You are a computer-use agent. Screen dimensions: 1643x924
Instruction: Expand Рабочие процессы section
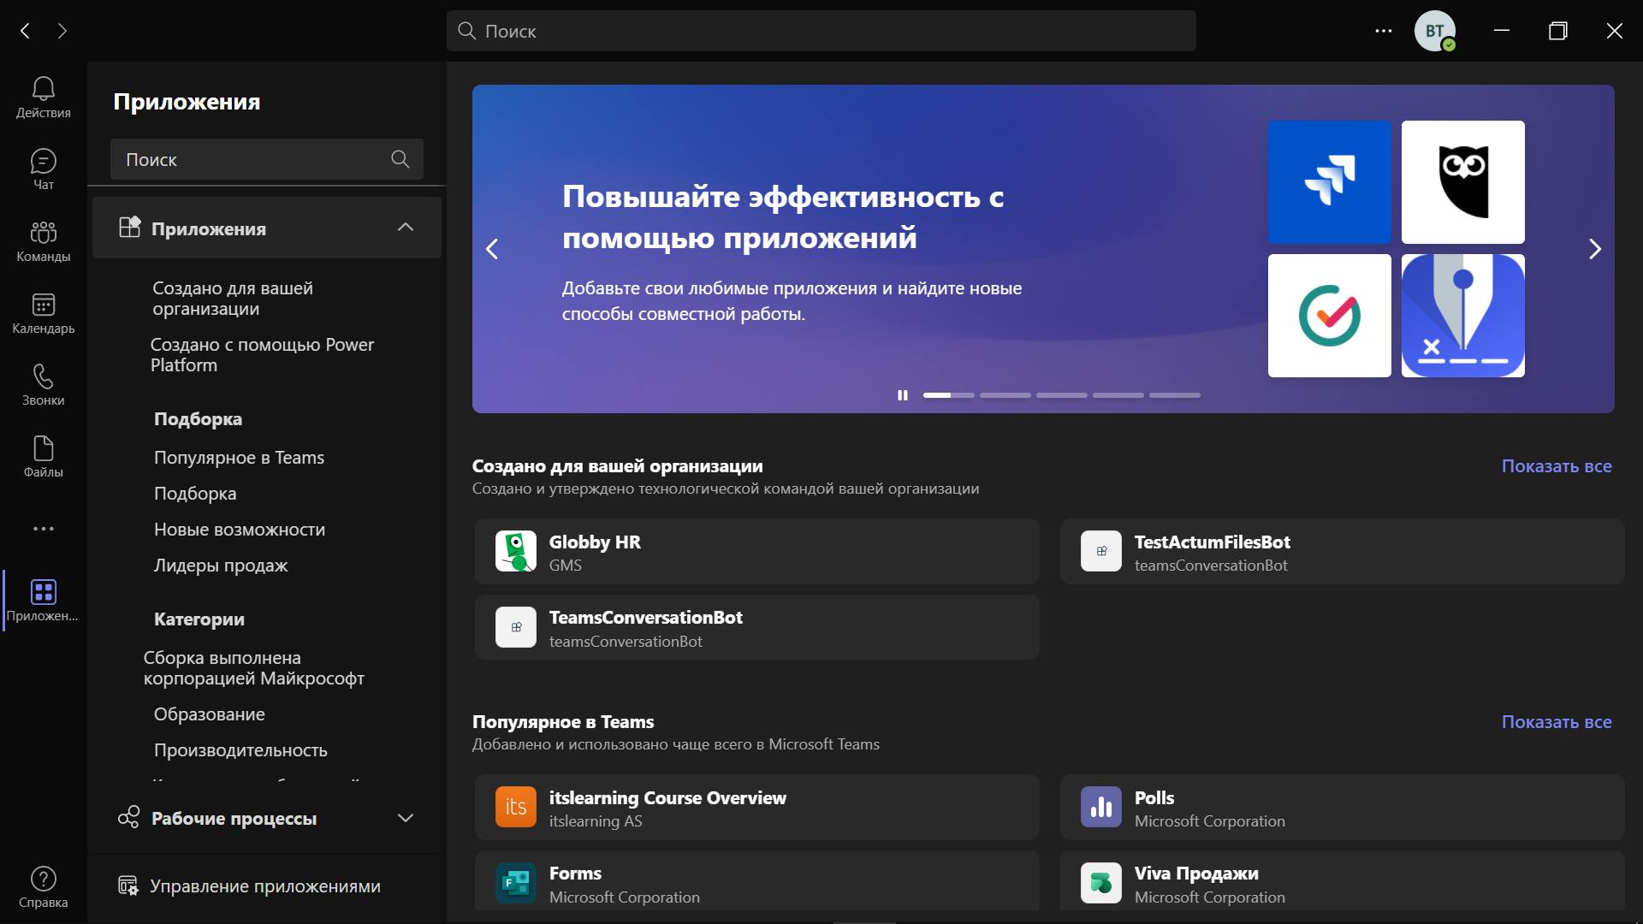coord(406,818)
